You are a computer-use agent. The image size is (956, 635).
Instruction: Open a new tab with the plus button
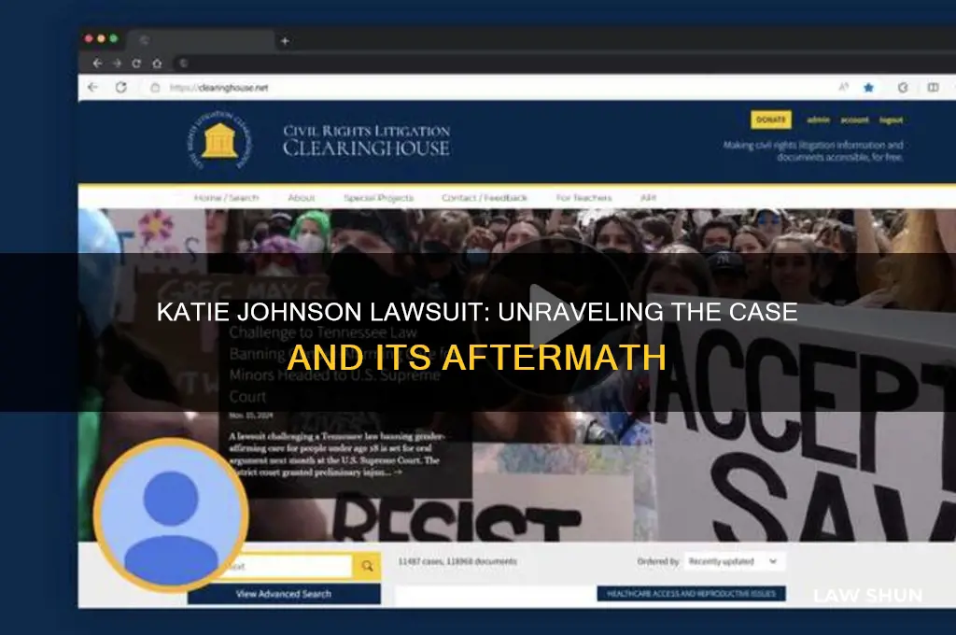coord(285,41)
